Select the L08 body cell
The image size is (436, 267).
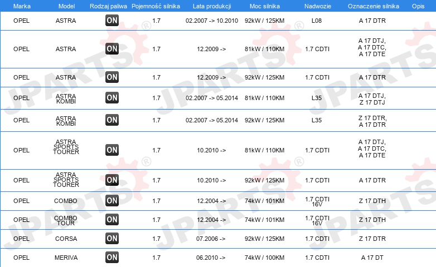(x=317, y=21)
